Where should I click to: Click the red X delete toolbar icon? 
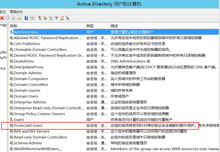pos(2,18)
